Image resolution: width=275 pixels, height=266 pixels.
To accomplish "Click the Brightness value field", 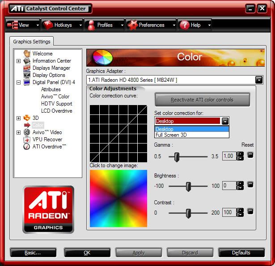I will click(229, 186).
